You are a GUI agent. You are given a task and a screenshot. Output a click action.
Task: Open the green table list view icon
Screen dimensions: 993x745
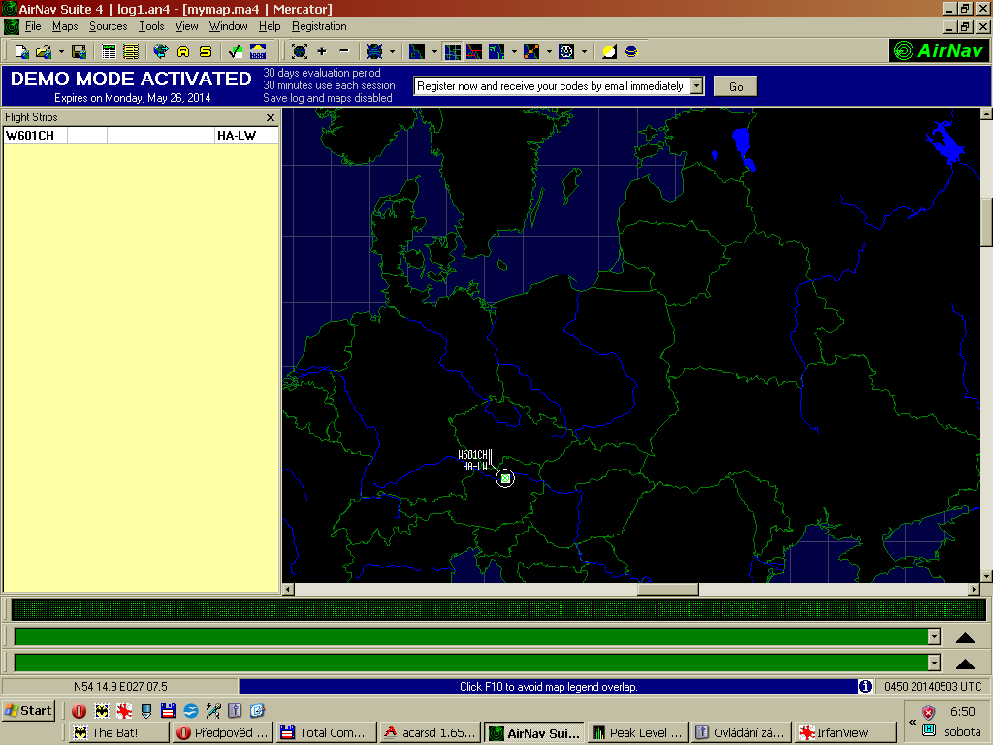click(109, 51)
